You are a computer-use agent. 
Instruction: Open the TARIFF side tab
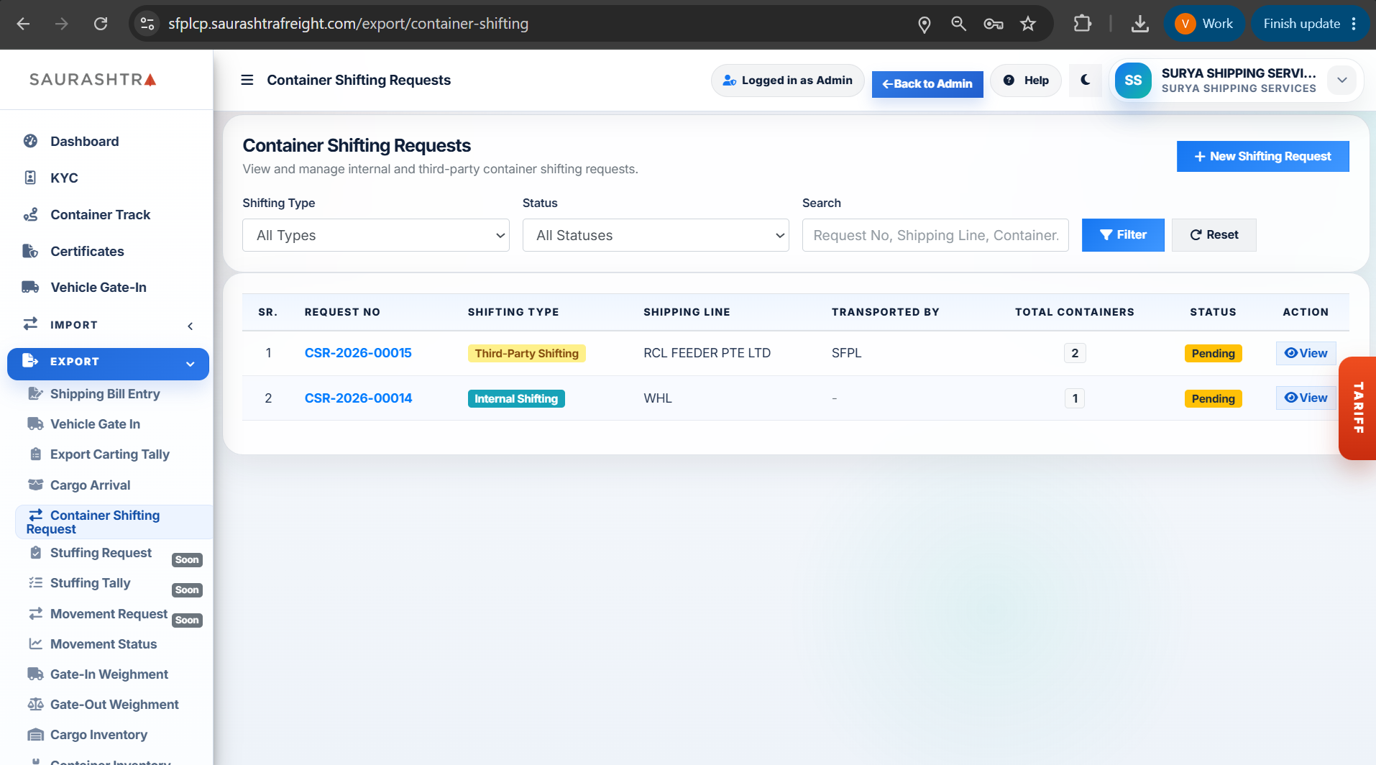point(1357,408)
